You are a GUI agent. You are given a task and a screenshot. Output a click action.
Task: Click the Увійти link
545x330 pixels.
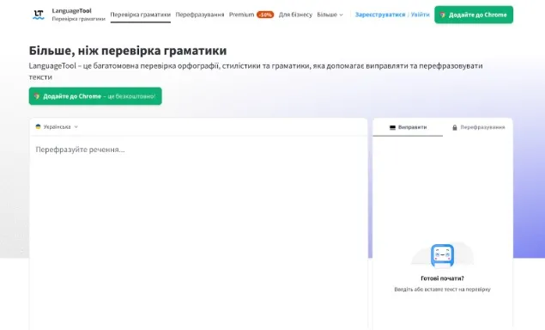tap(421, 15)
